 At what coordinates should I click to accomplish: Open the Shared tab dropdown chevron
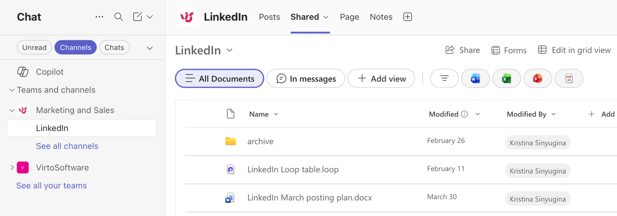tap(326, 17)
